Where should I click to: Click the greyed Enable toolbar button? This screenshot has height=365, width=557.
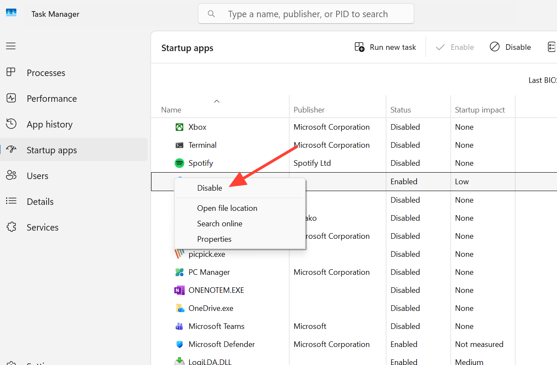click(x=455, y=47)
